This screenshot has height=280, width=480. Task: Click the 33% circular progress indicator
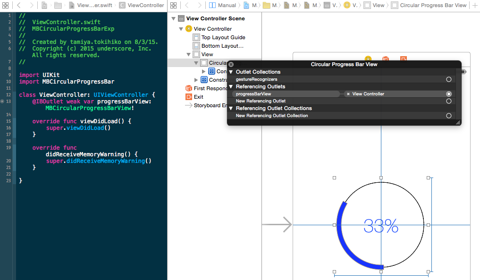380,225
